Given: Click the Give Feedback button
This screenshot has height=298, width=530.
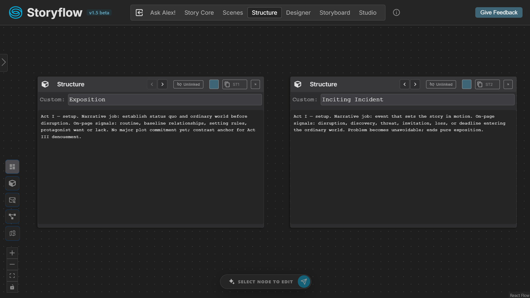Looking at the screenshot, I should tap(499, 12).
